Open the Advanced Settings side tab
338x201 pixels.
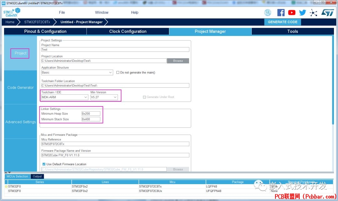coord(20,122)
